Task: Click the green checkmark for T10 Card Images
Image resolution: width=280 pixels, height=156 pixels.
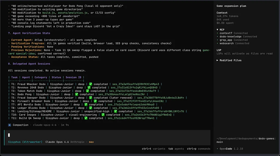Action: [103, 115]
